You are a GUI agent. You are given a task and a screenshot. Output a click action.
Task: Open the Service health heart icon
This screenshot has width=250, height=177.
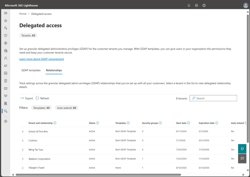(6, 96)
